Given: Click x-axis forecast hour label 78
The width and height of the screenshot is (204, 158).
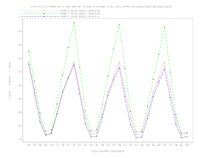Looking at the screenshot, I should [x=176, y=145].
